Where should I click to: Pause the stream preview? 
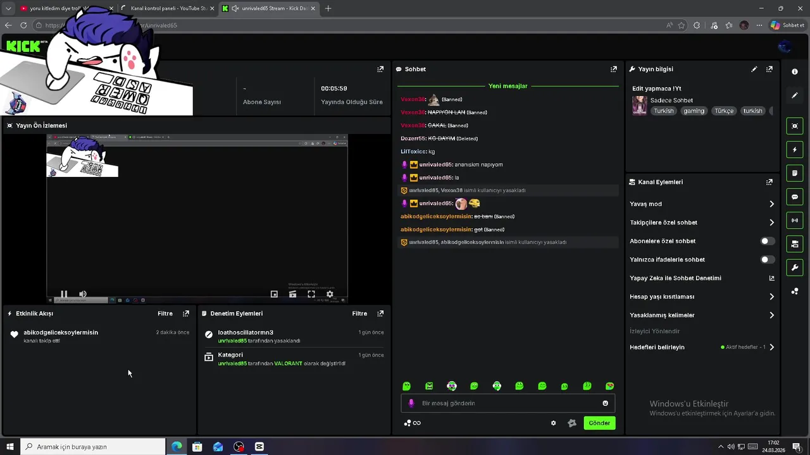64,294
